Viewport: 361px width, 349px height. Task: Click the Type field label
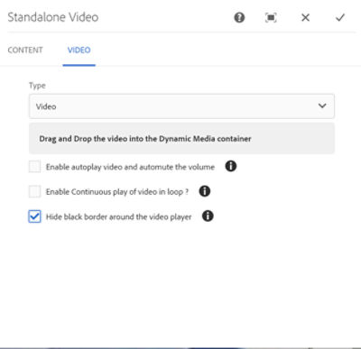pos(37,86)
